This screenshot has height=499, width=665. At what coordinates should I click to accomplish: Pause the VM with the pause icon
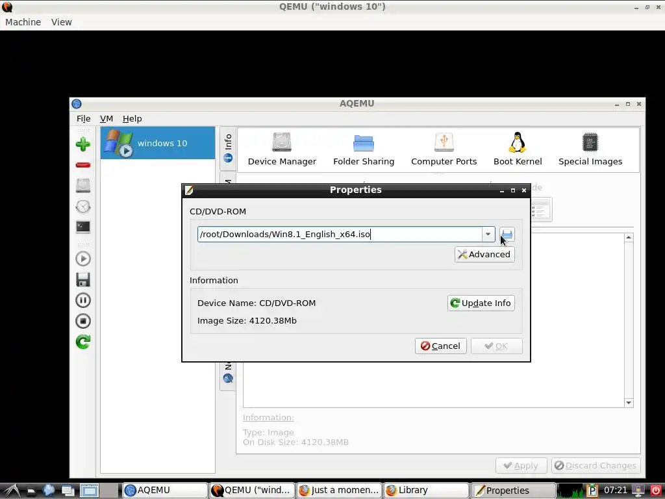coord(83,300)
